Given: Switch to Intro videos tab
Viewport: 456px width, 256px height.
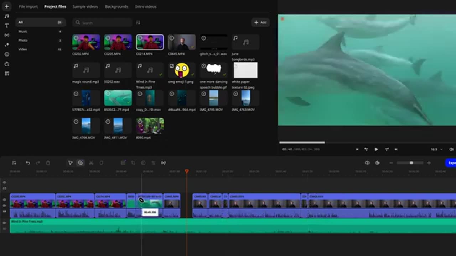Looking at the screenshot, I should click(146, 7).
